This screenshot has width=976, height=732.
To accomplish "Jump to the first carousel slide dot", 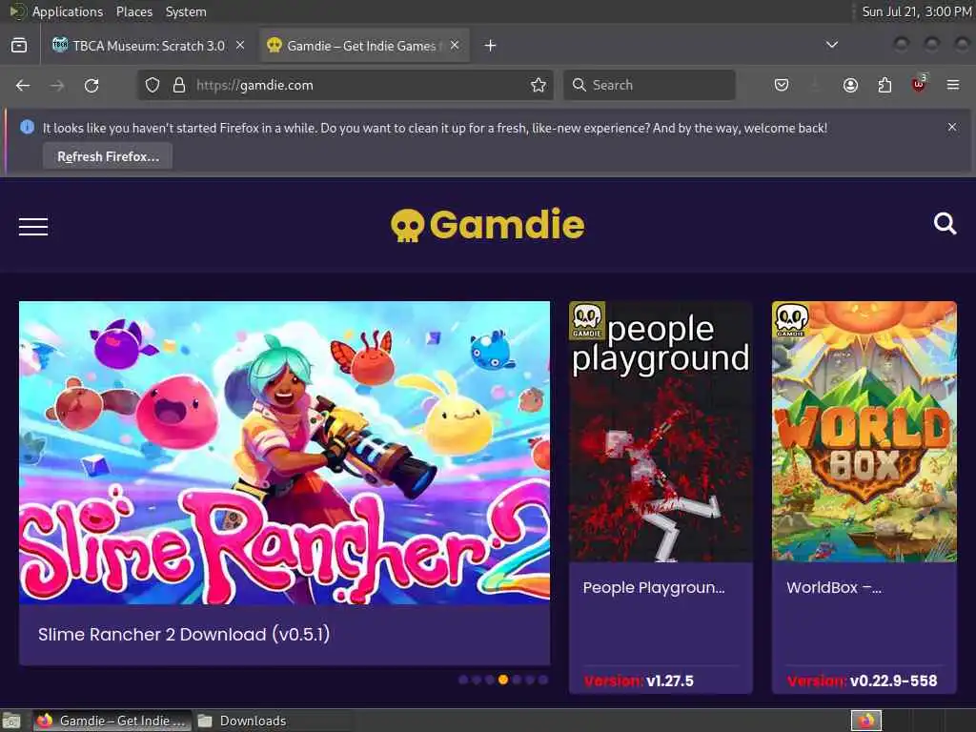I will (x=463, y=680).
